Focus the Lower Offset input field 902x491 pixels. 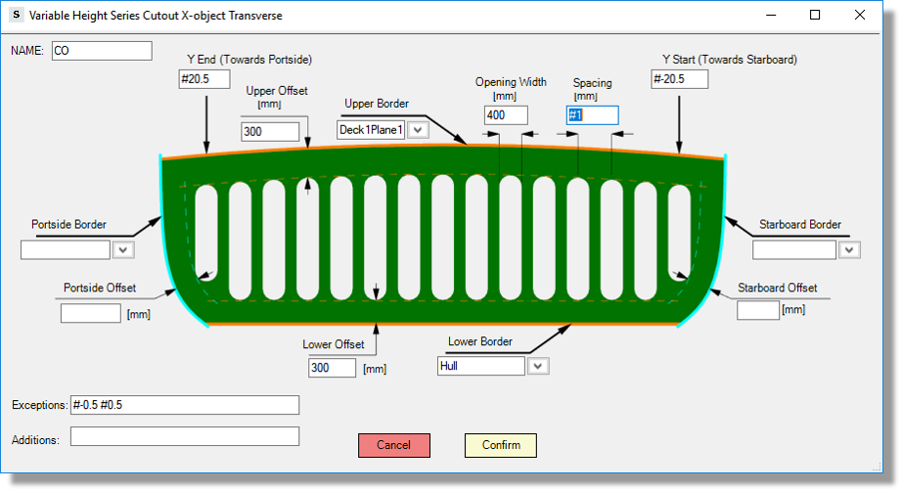332,368
